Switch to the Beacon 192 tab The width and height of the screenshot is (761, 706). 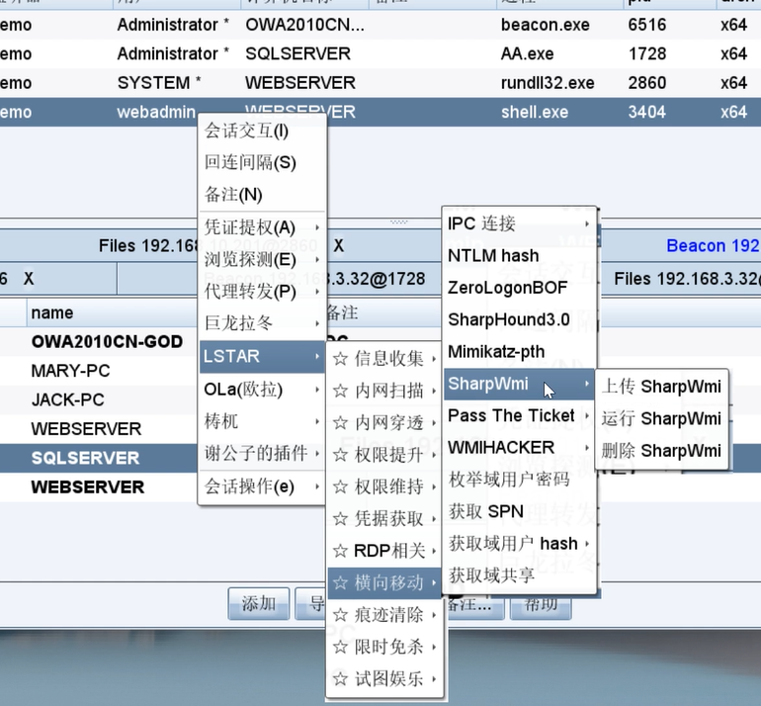point(712,245)
